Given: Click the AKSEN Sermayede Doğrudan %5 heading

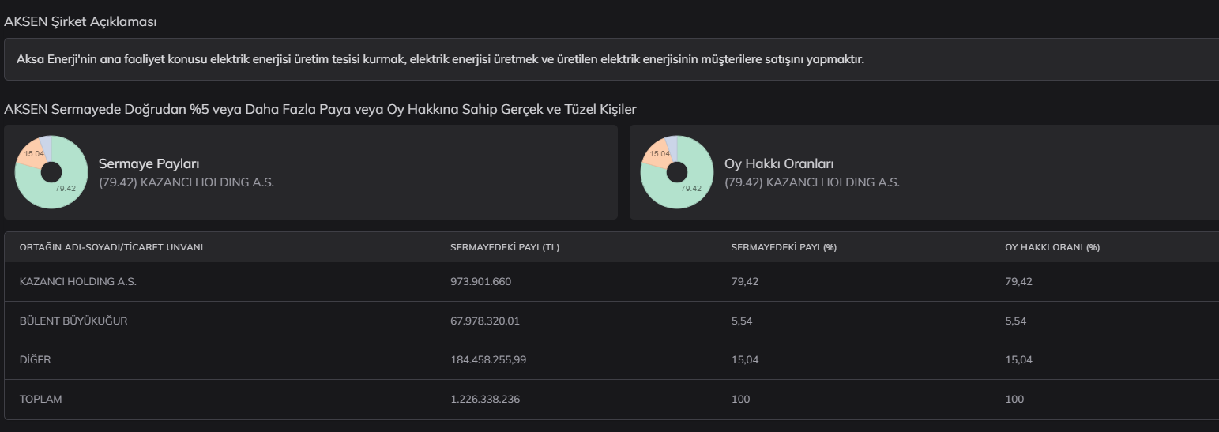Looking at the screenshot, I should pos(320,110).
